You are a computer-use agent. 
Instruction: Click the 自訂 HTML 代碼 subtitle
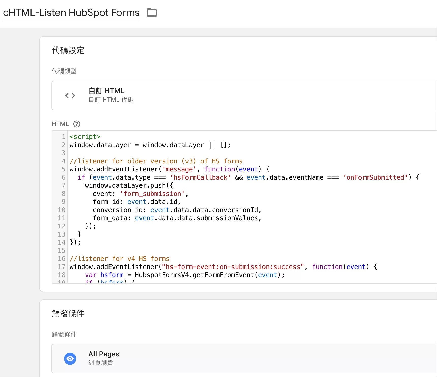(111, 100)
